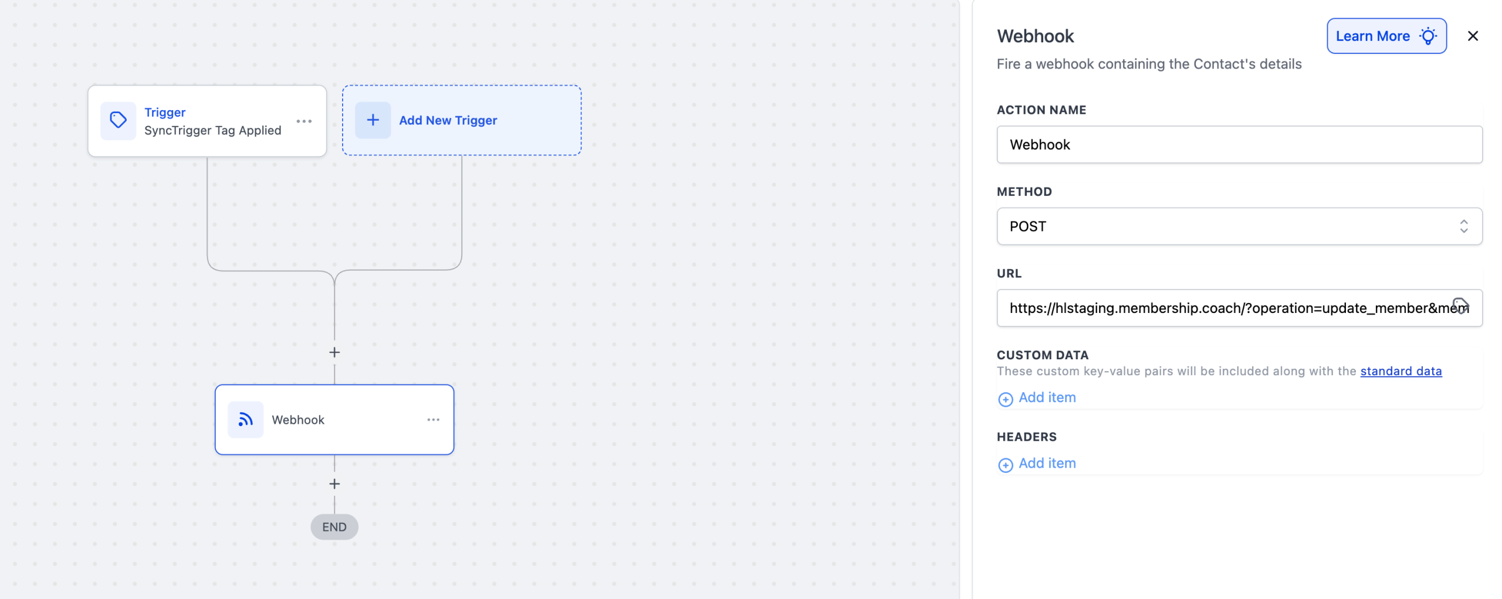This screenshot has height=599, width=1502.
Task: Click Add New Trigger label
Action: point(448,120)
